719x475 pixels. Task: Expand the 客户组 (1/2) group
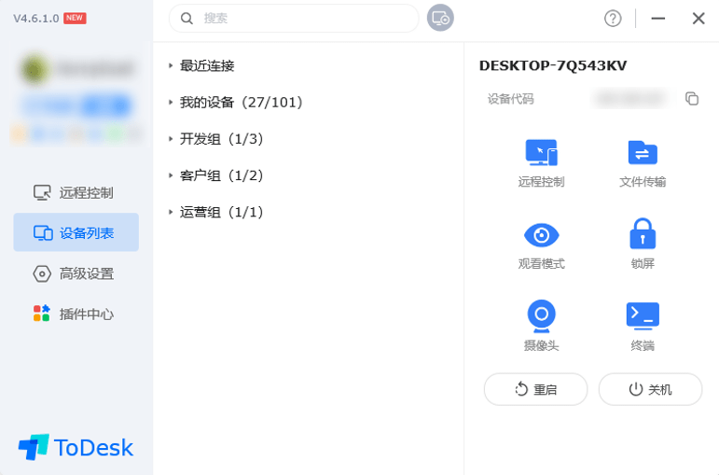pos(221,175)
